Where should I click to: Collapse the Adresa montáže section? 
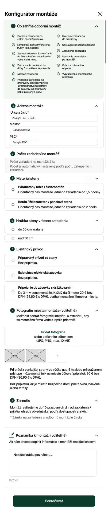[x=97, y=106]
